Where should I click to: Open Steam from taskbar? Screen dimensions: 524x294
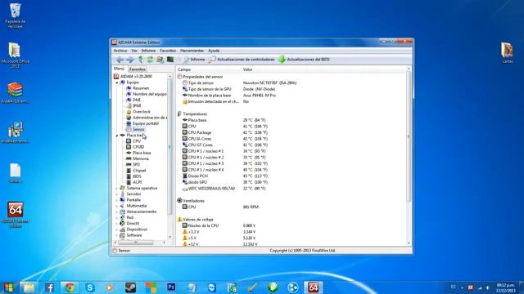click(130, 287)
